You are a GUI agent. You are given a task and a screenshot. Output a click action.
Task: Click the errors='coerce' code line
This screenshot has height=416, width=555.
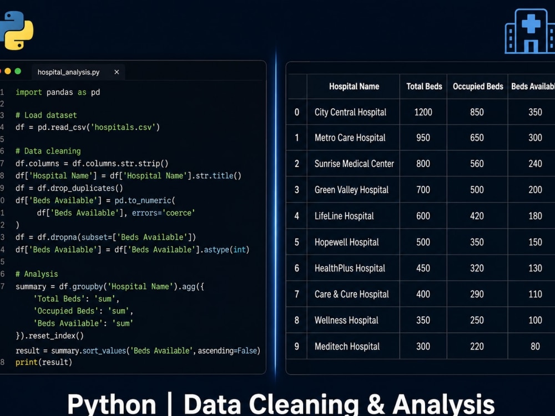(x=116, y=213)
